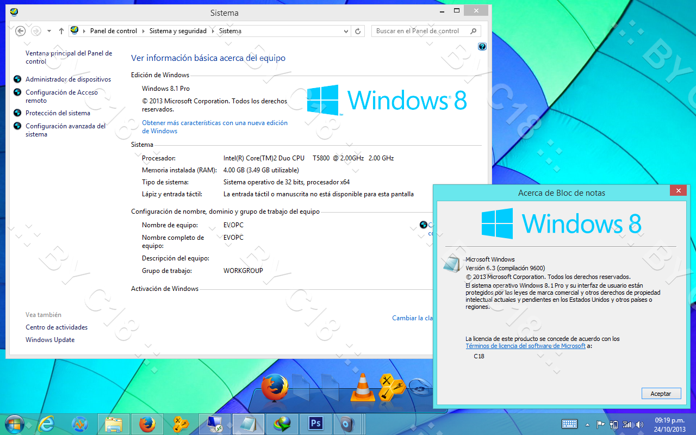Viewport: 696px width, 435px height.
Task: Click the volume speaker icon in system tray
Action: pos(639,424)
